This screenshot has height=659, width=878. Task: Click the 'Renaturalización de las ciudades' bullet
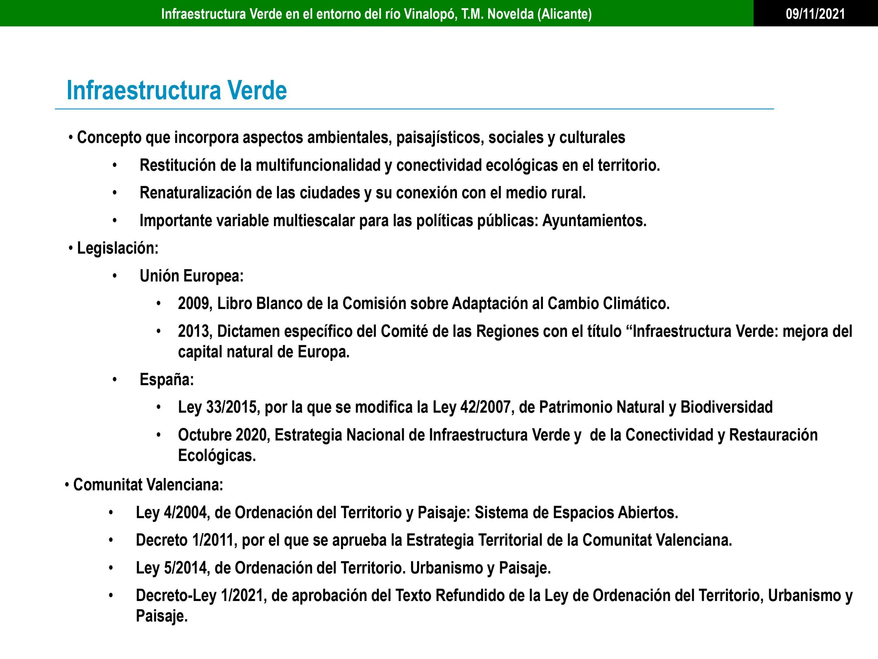pyautogui.click(x=363, y=193)
